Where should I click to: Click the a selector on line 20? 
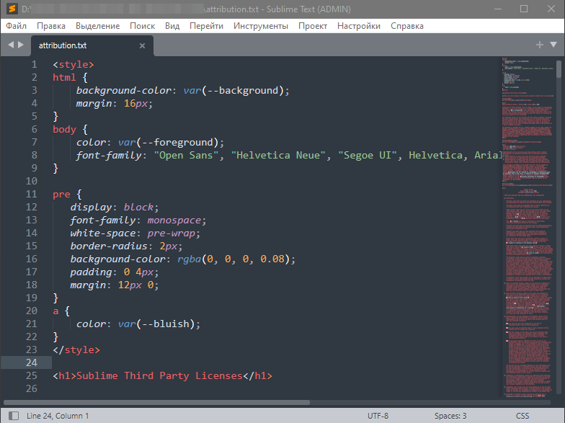coord(55,311)
